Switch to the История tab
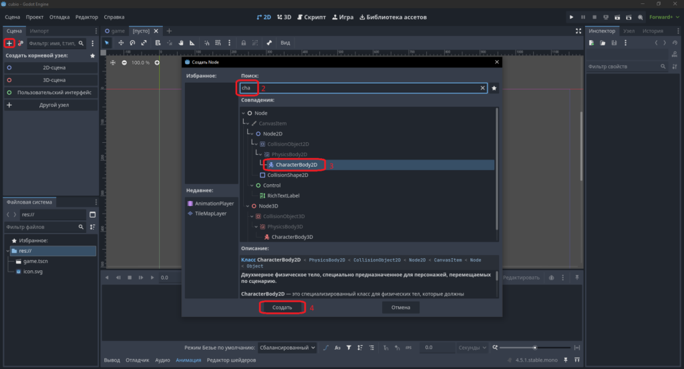684x369 pixels. coord(653,31)
